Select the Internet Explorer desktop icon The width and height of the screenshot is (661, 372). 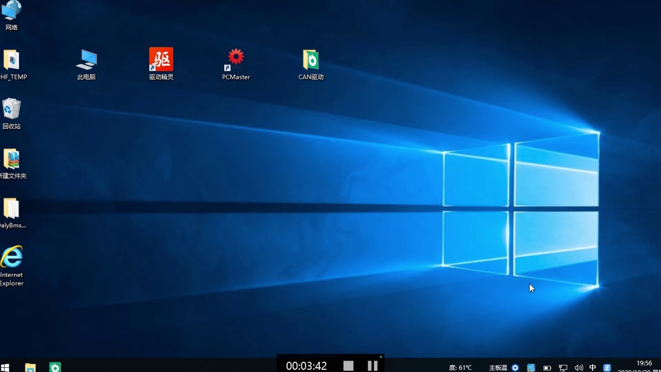click(11, 266)
